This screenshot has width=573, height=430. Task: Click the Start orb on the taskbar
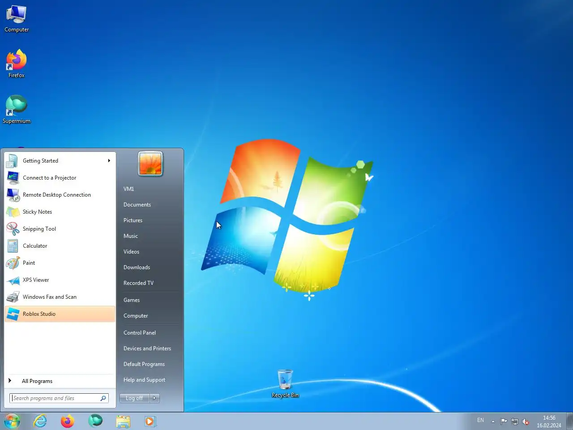pos(12,421)
